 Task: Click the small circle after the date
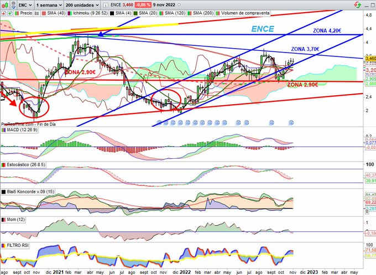pyautogui.click(x=179, y=5)
